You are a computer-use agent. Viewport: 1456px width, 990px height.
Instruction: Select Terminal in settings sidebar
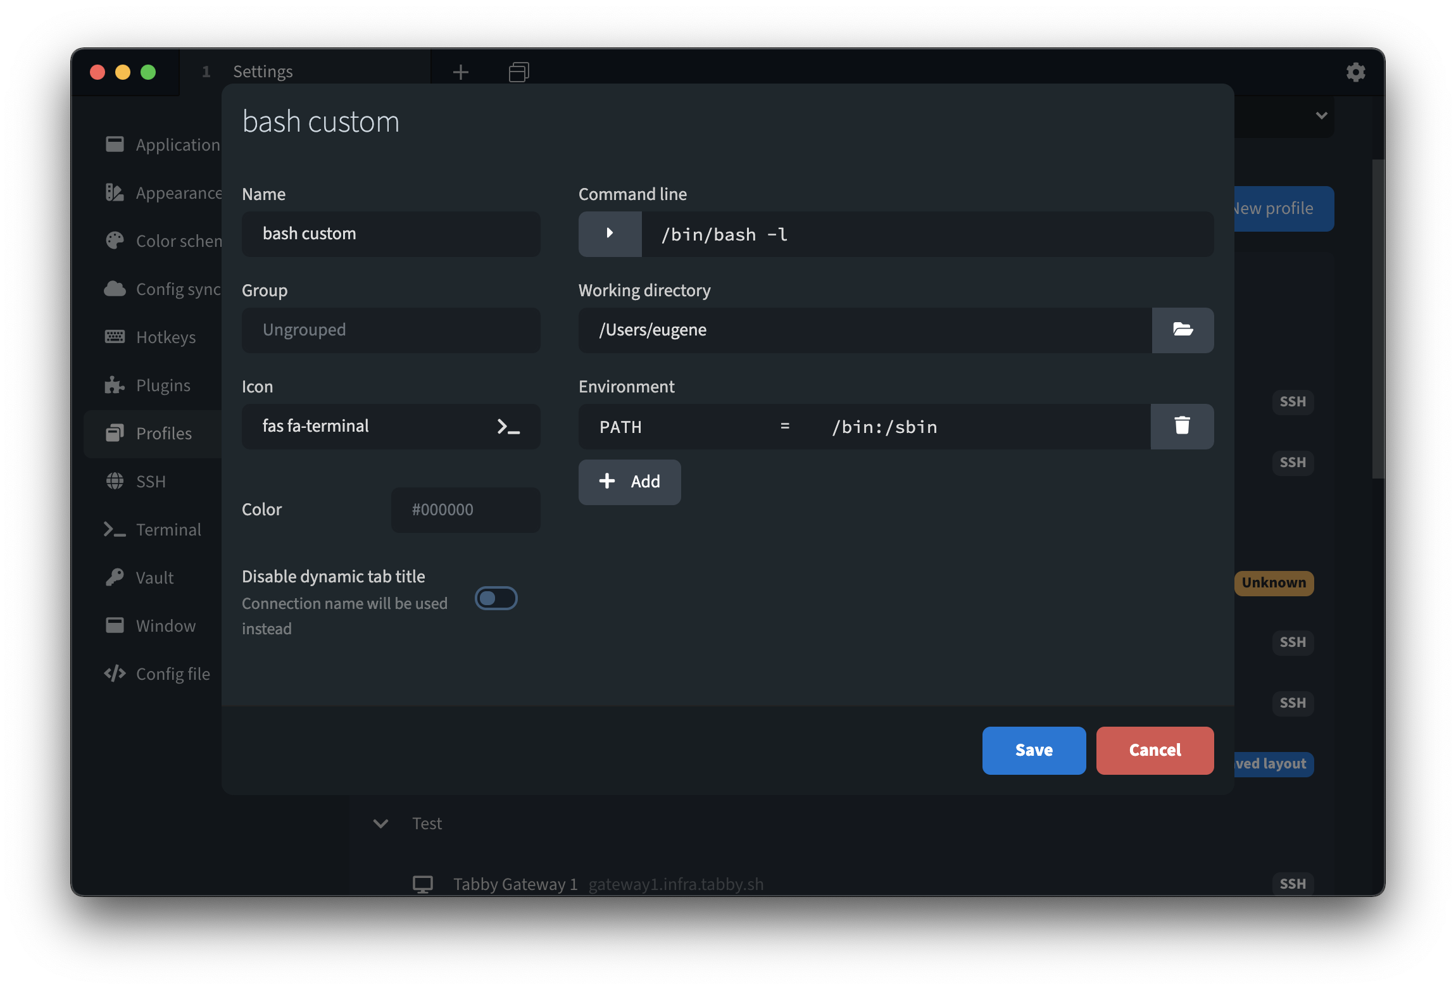[x=168, y=529]
